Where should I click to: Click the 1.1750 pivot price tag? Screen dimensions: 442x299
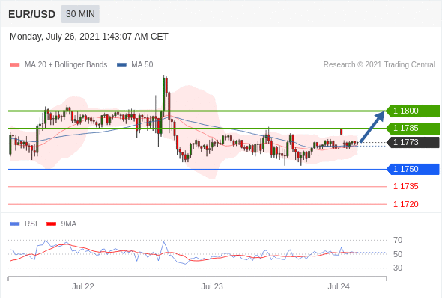point(413,170)
